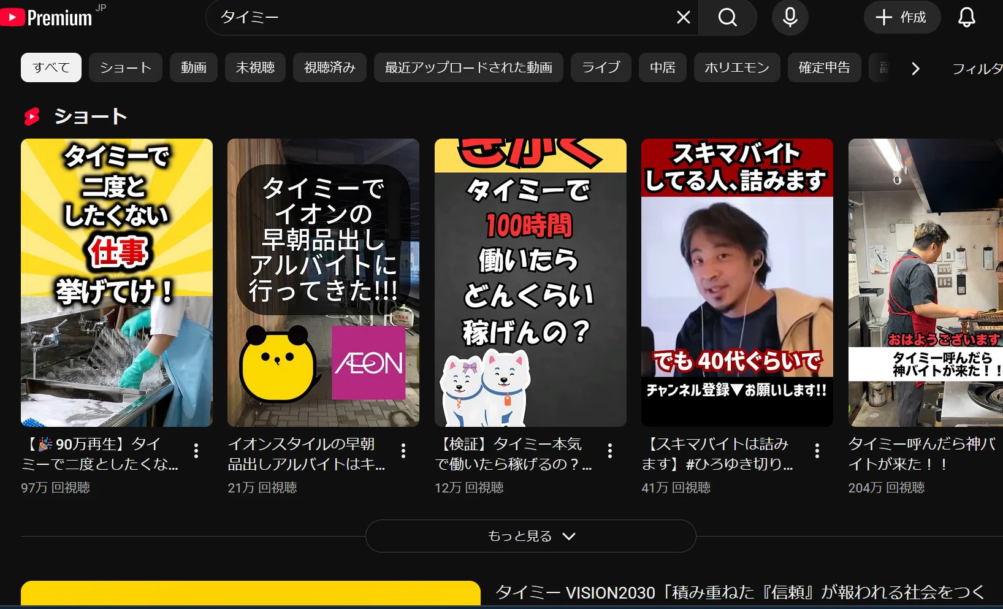Open short タイミーで二度としたくない仕事 thumbnail
1003x609 pixels.
point(116,283)
